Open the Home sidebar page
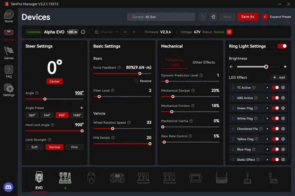Screen dimensions: 295x196 [x=9, y=16]
